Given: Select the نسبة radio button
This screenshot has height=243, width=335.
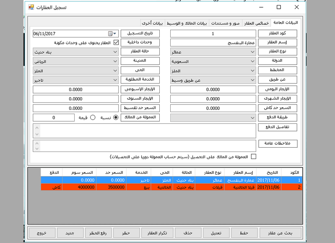Looking at the screenshot, I should pyautogui.click(x=116, y=118).
